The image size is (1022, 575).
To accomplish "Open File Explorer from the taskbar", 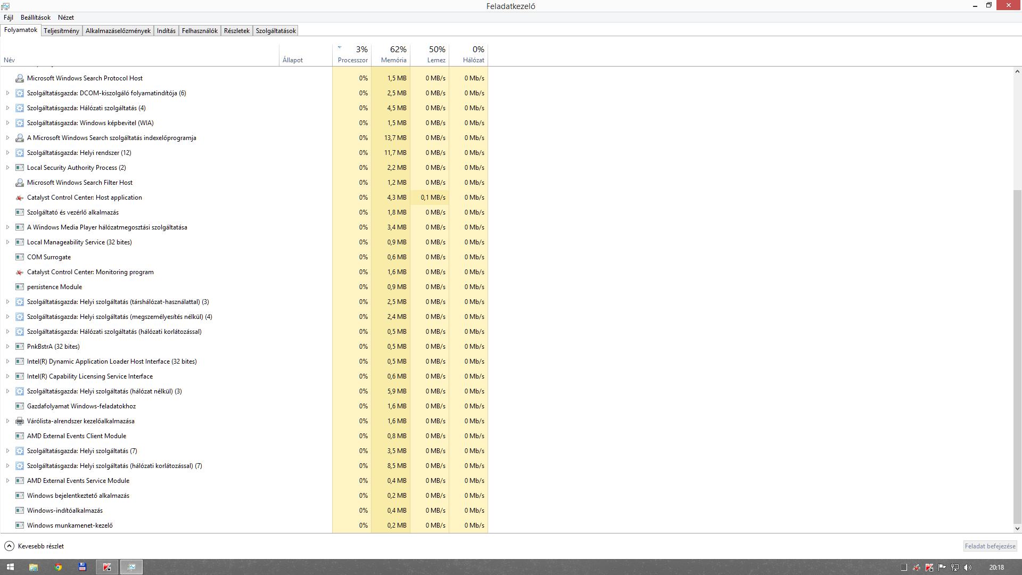I will tap(33, 567).
